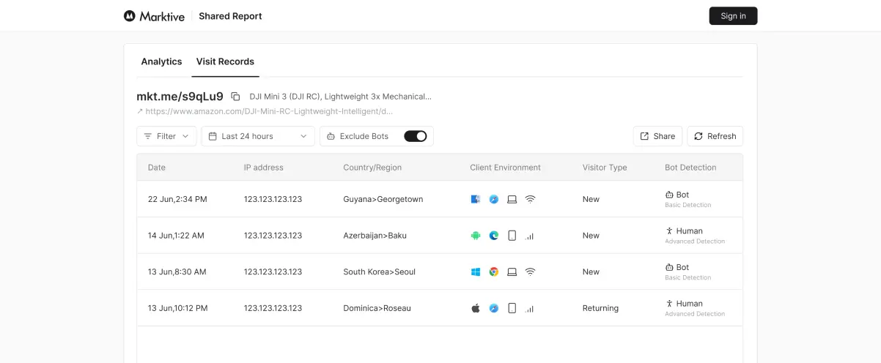The height and width of the screenshot is (363, 881).
Task: Click the IP address in Dominica row
Action: click(x=273, y=308)
